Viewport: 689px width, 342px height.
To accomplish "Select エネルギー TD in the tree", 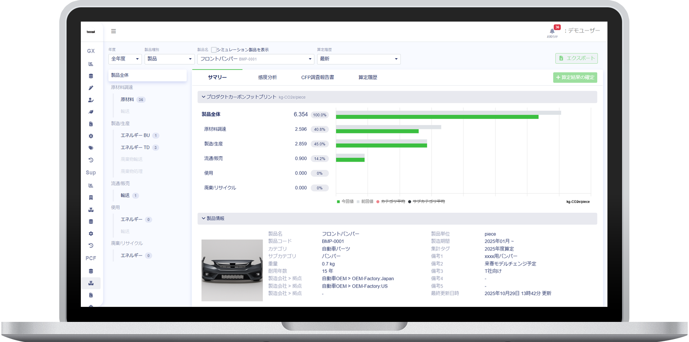I will click(x=139, y=147).
